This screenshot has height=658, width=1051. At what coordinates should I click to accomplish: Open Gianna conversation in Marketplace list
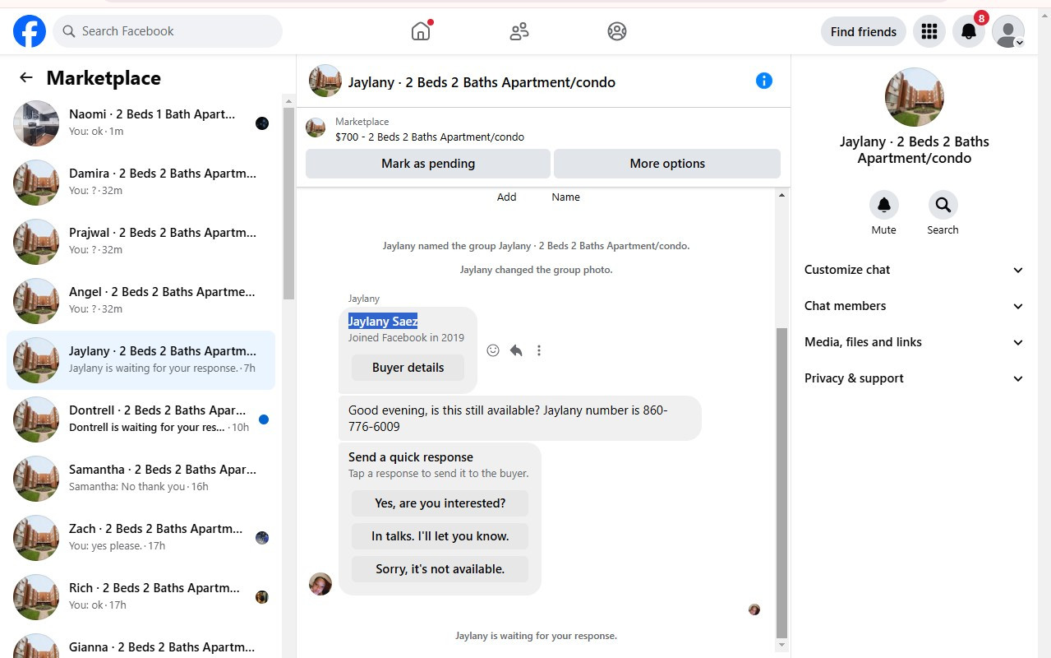point(141,643)
